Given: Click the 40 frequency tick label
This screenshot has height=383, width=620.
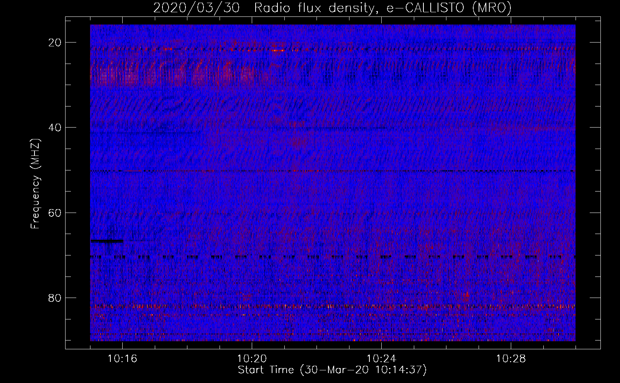Looking at the screenshot, I should pyautogui.click(x=55, y=128).
